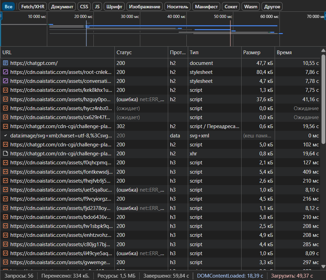Screen dimensions: 326x280
Task: Toggle the CSS resource type filter
Action: coord(84,7)
